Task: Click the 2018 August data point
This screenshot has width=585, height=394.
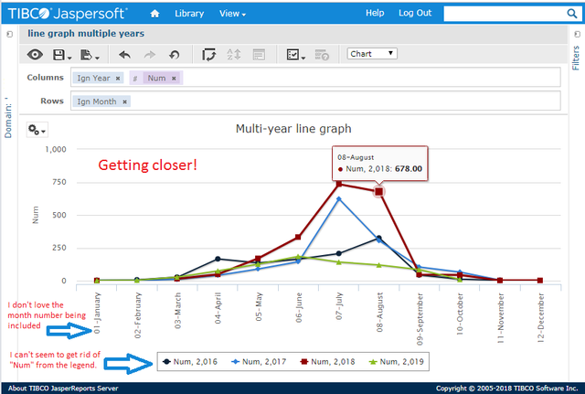Action: coord(379,192)
